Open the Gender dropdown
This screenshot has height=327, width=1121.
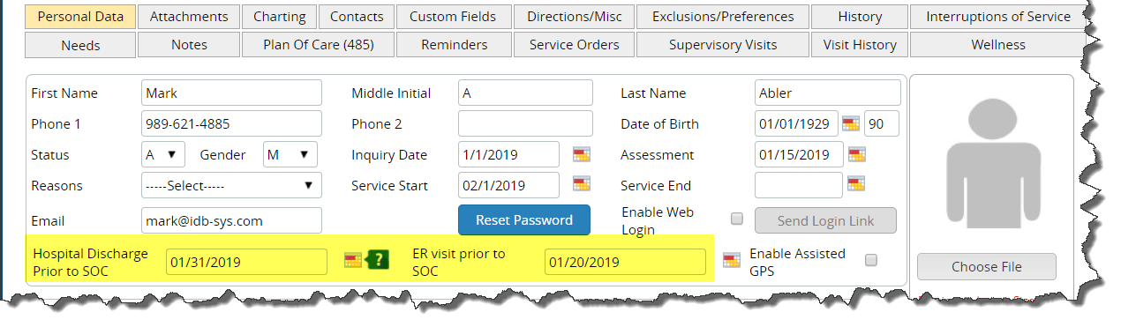pos(290,154)
